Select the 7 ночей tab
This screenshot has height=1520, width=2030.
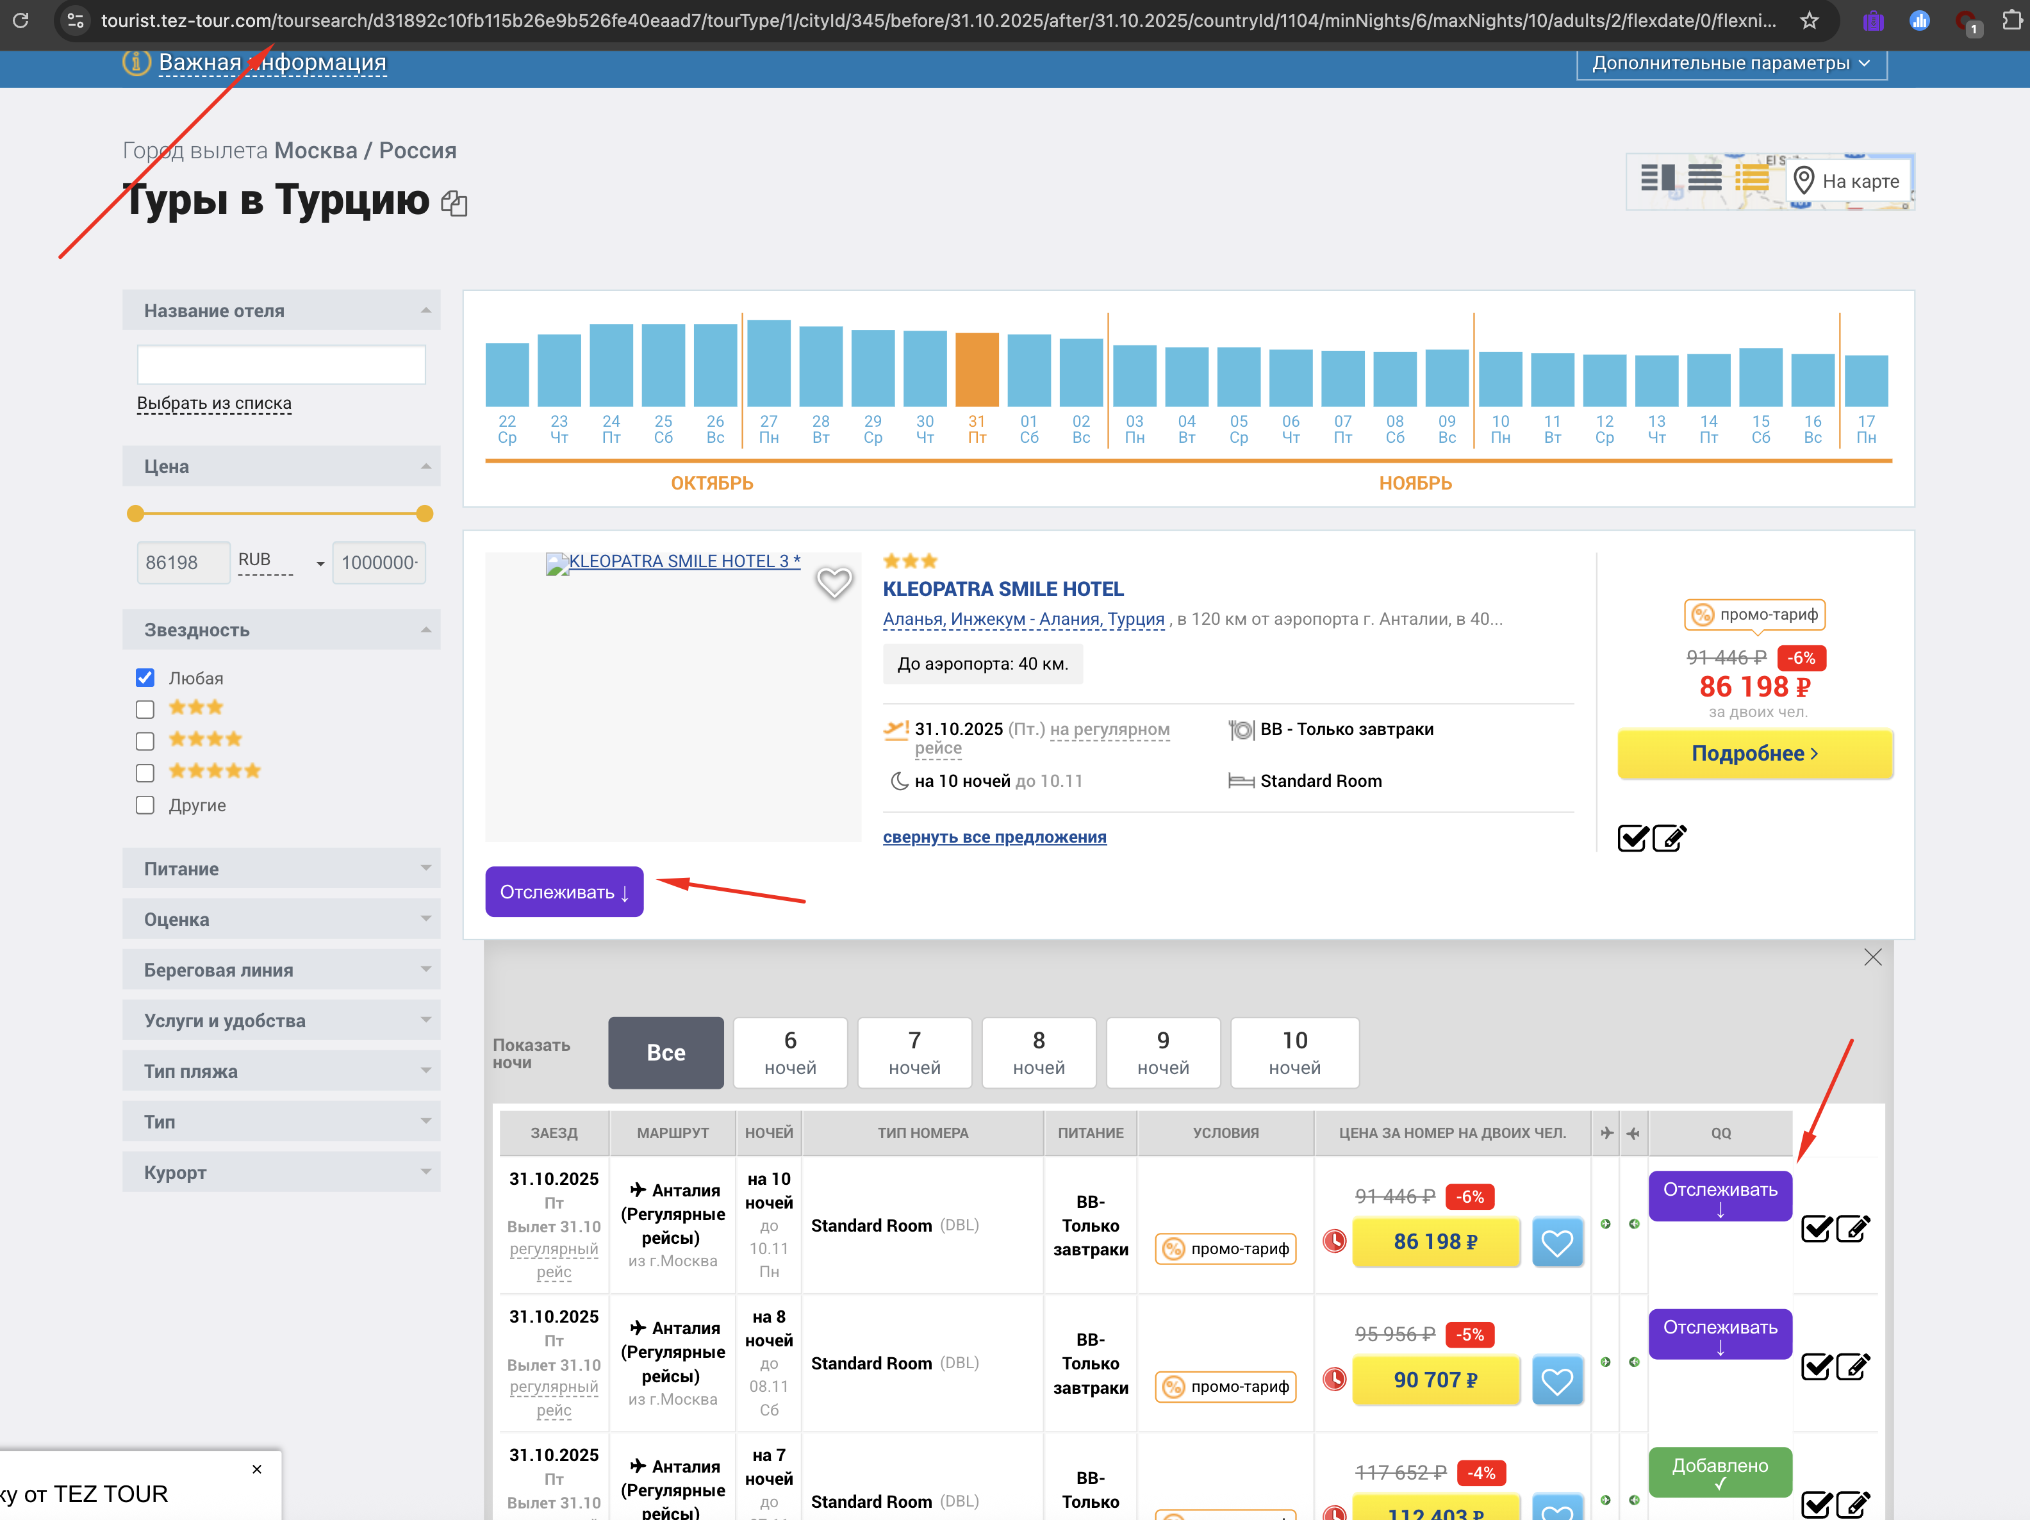[914, 1053]
